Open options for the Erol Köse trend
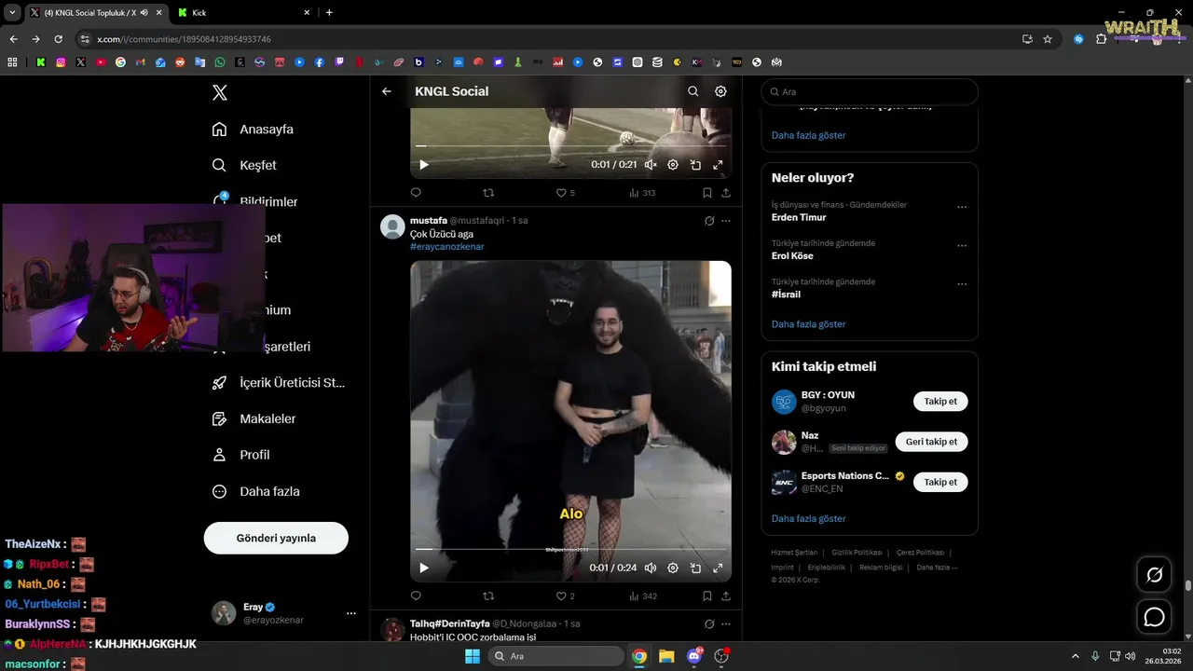The image size is (1193, 671). [x=962, y=246]
